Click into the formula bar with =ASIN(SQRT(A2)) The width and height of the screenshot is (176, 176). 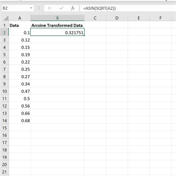pos(128,8)
